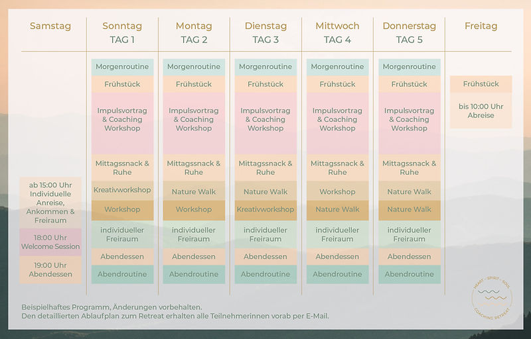
Task: Select Donnerstag's Abendroutine block
Action: [x=409, y=274]
